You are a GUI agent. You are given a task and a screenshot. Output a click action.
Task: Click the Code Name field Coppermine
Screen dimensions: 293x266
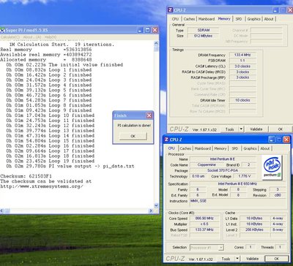[207, 165]
